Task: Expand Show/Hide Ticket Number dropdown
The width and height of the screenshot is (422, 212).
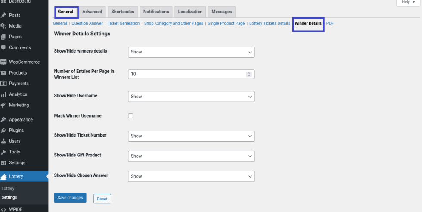Action: (x=191, y=136)
